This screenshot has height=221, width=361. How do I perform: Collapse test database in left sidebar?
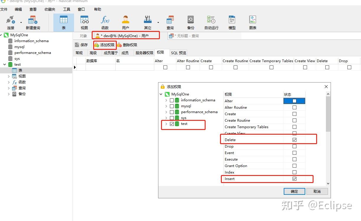[x=5, y=65]
